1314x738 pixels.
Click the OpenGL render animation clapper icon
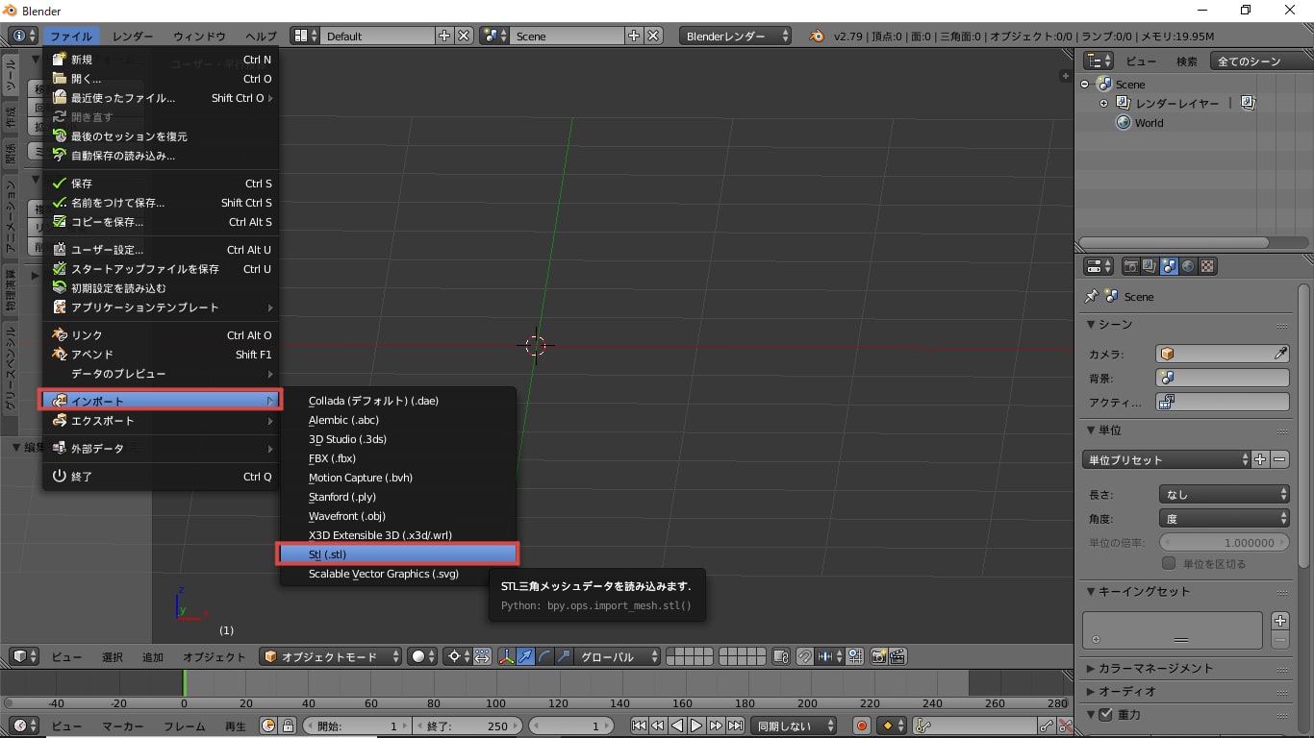click(897, 656)
